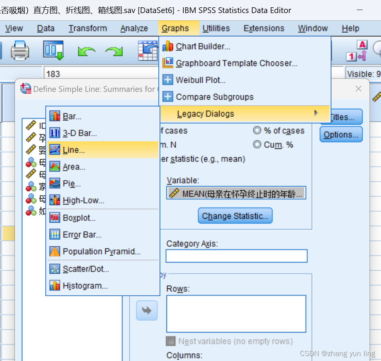Image resolution: width=381 pixels, height=361 pixels.
Task: Open the Chart Builder entry
Action: 245,46
